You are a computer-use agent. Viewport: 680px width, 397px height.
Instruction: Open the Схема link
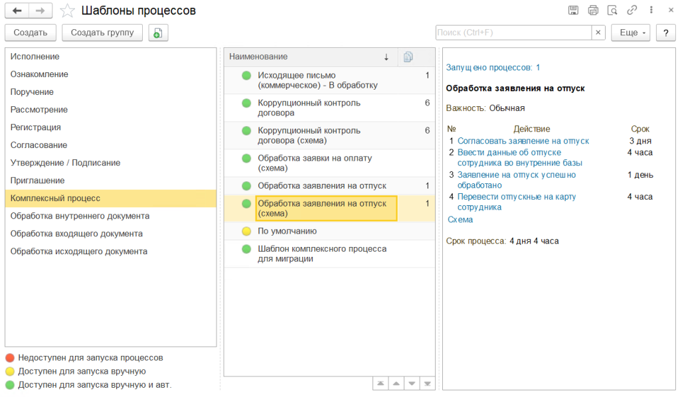click(x=460, y=220)
